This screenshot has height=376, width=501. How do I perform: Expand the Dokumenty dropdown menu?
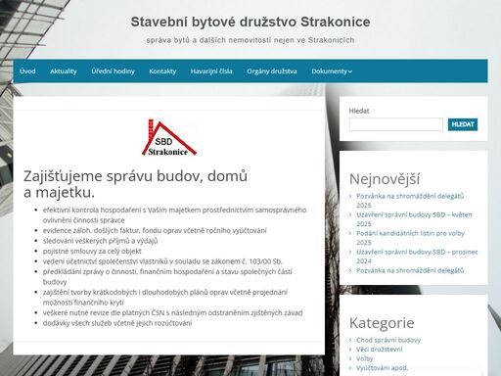[x=332, y=71]
